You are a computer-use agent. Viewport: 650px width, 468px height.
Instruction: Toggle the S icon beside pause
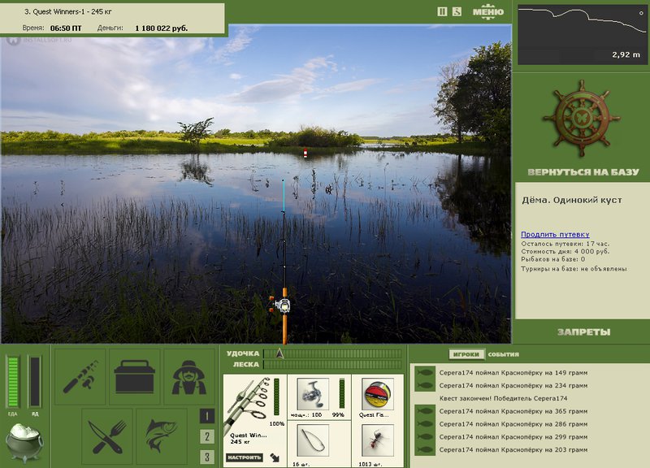coord(457,11)
